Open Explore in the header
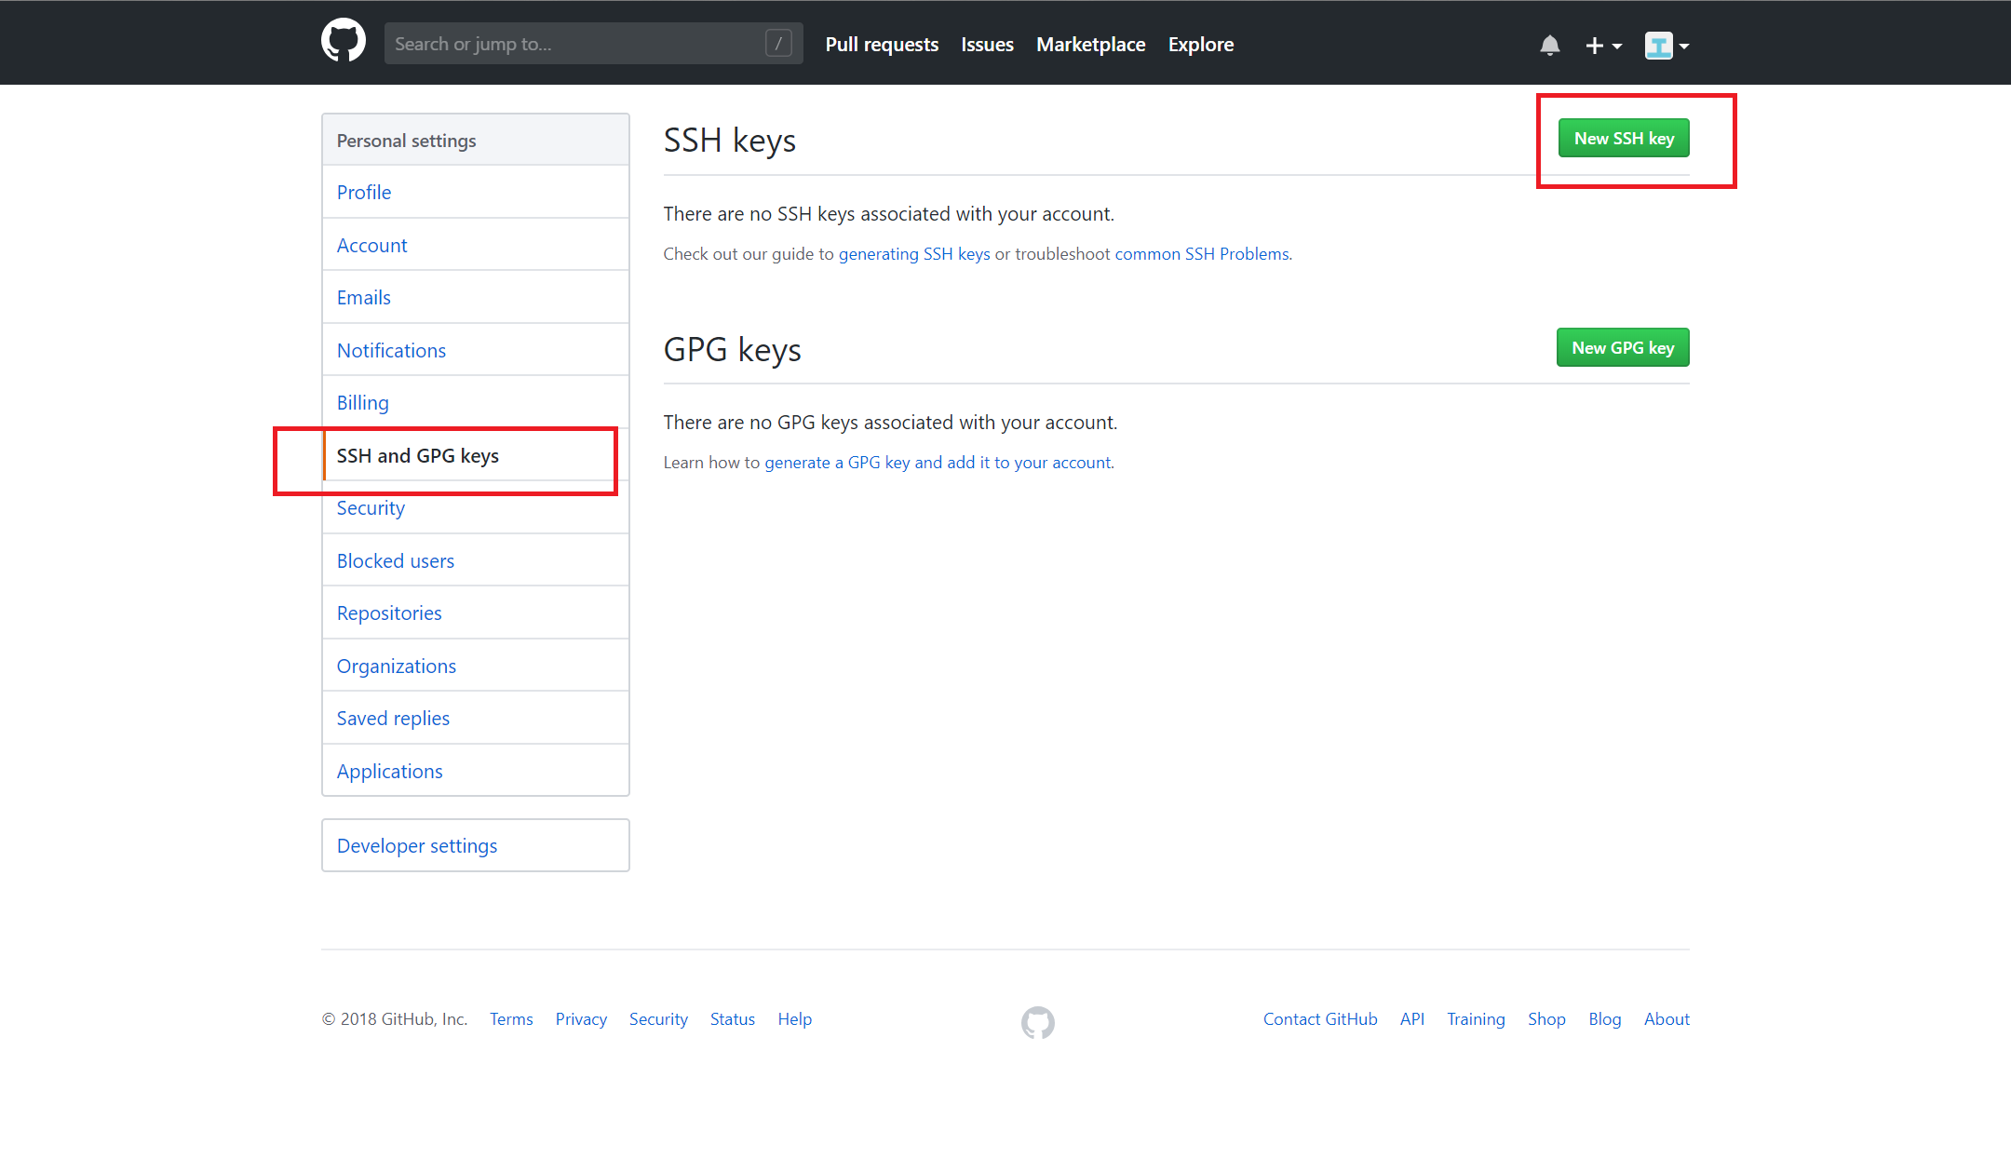The width and height of the screenshot is (2011, 1158). tap(1200, 45)
